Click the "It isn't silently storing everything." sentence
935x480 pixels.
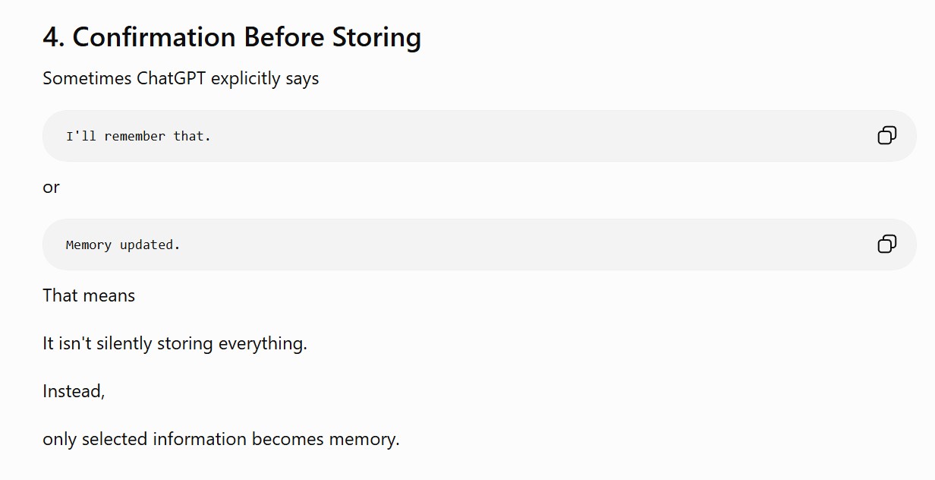click(x=175, y=343)
